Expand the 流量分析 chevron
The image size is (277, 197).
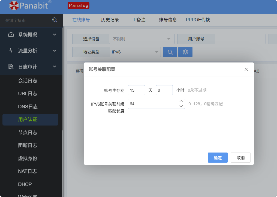coord(55,51)
